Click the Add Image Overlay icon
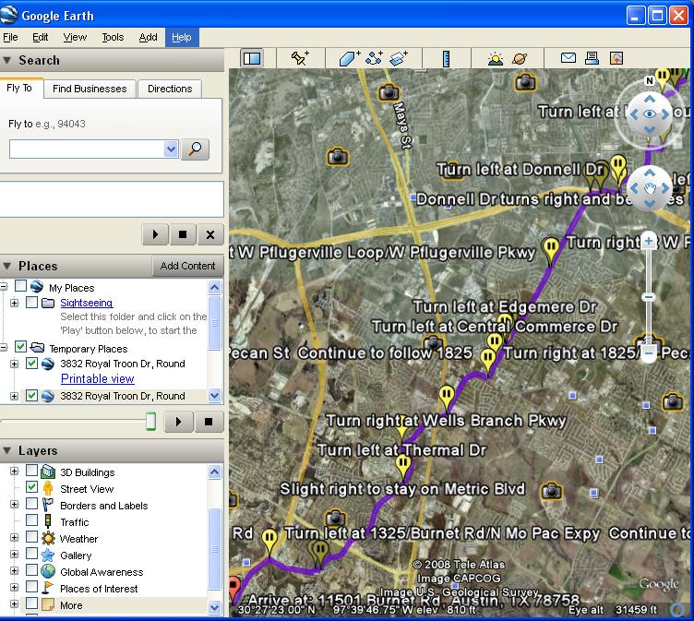Screen dimensions: 694x621 [399, 58]
